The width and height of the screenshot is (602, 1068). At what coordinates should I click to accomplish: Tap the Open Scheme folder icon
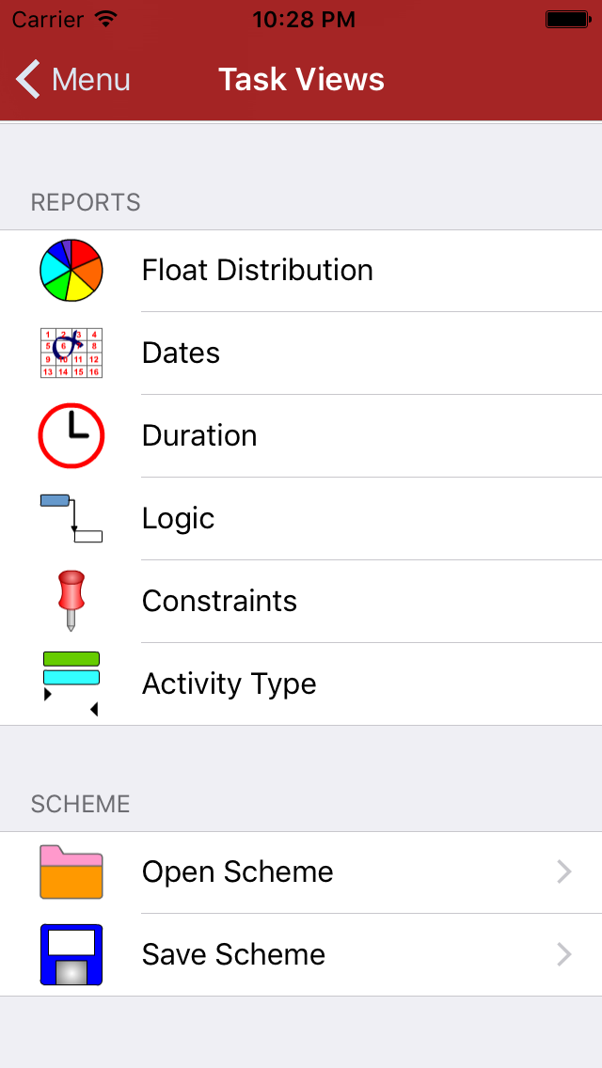coord(71,872)
